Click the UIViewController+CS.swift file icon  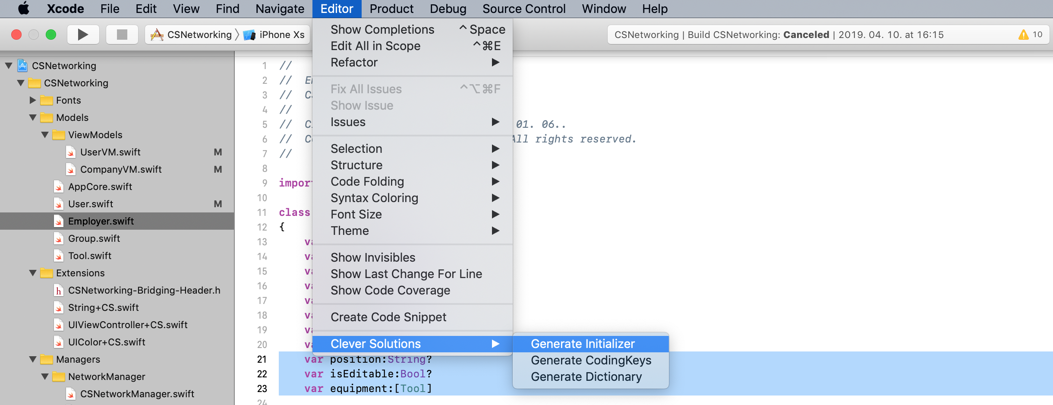(59, 325)
